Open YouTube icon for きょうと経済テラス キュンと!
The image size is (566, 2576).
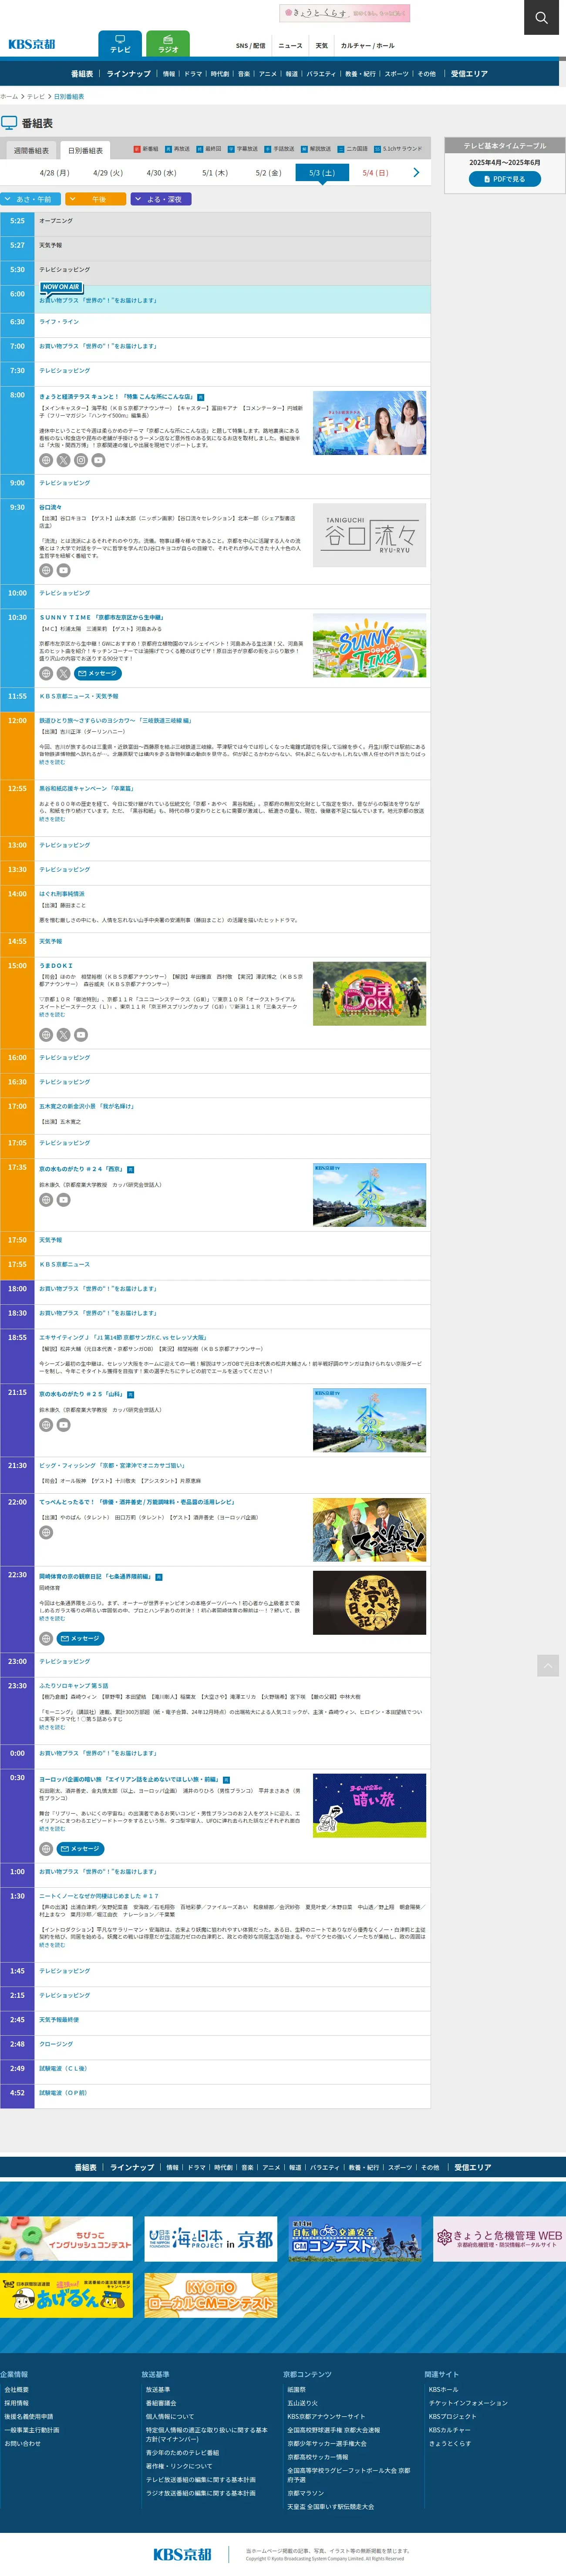tap(98, 460)
